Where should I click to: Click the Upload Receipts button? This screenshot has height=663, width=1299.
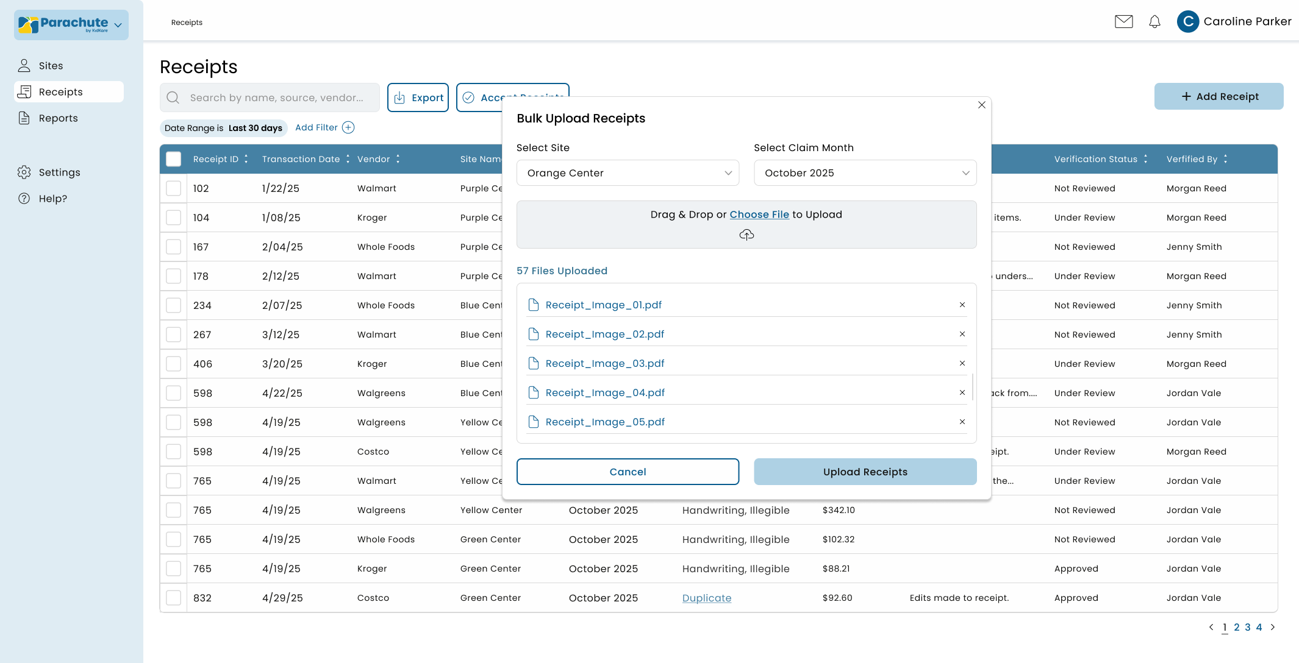tap(865, 472)
